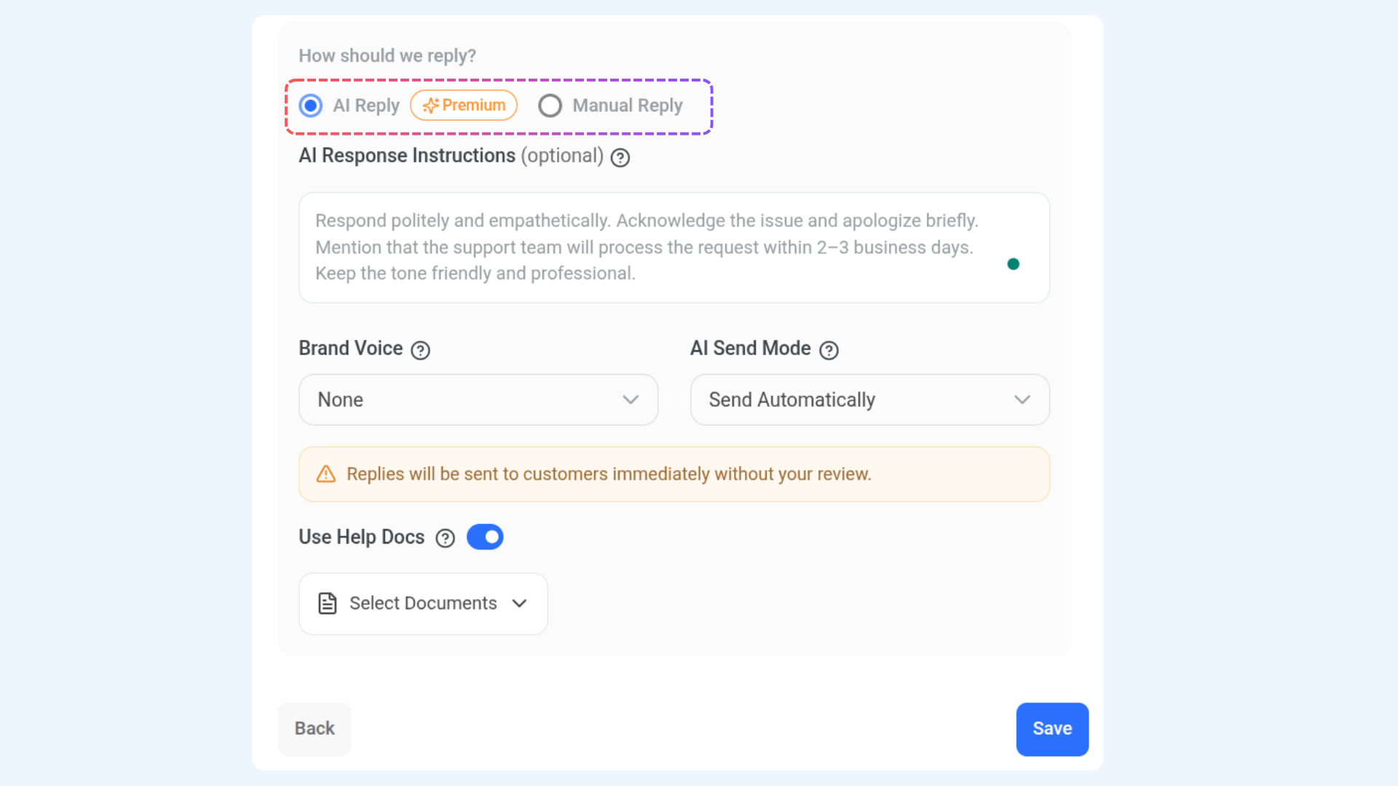The width and height of the screenshot is (1398, 786).
Task: Click the Brand Voice help icon
Action: (x=420, y=351)
